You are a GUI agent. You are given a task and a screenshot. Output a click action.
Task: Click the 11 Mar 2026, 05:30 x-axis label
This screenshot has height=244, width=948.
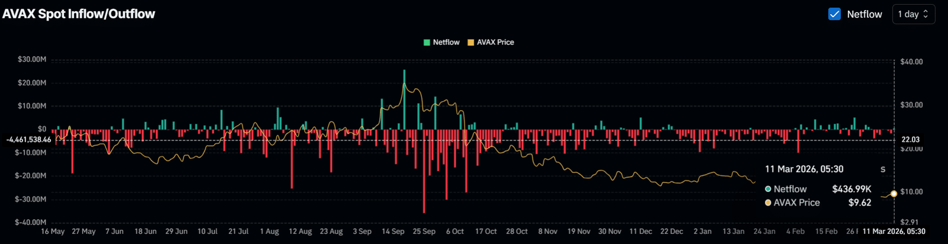[893, 232]
